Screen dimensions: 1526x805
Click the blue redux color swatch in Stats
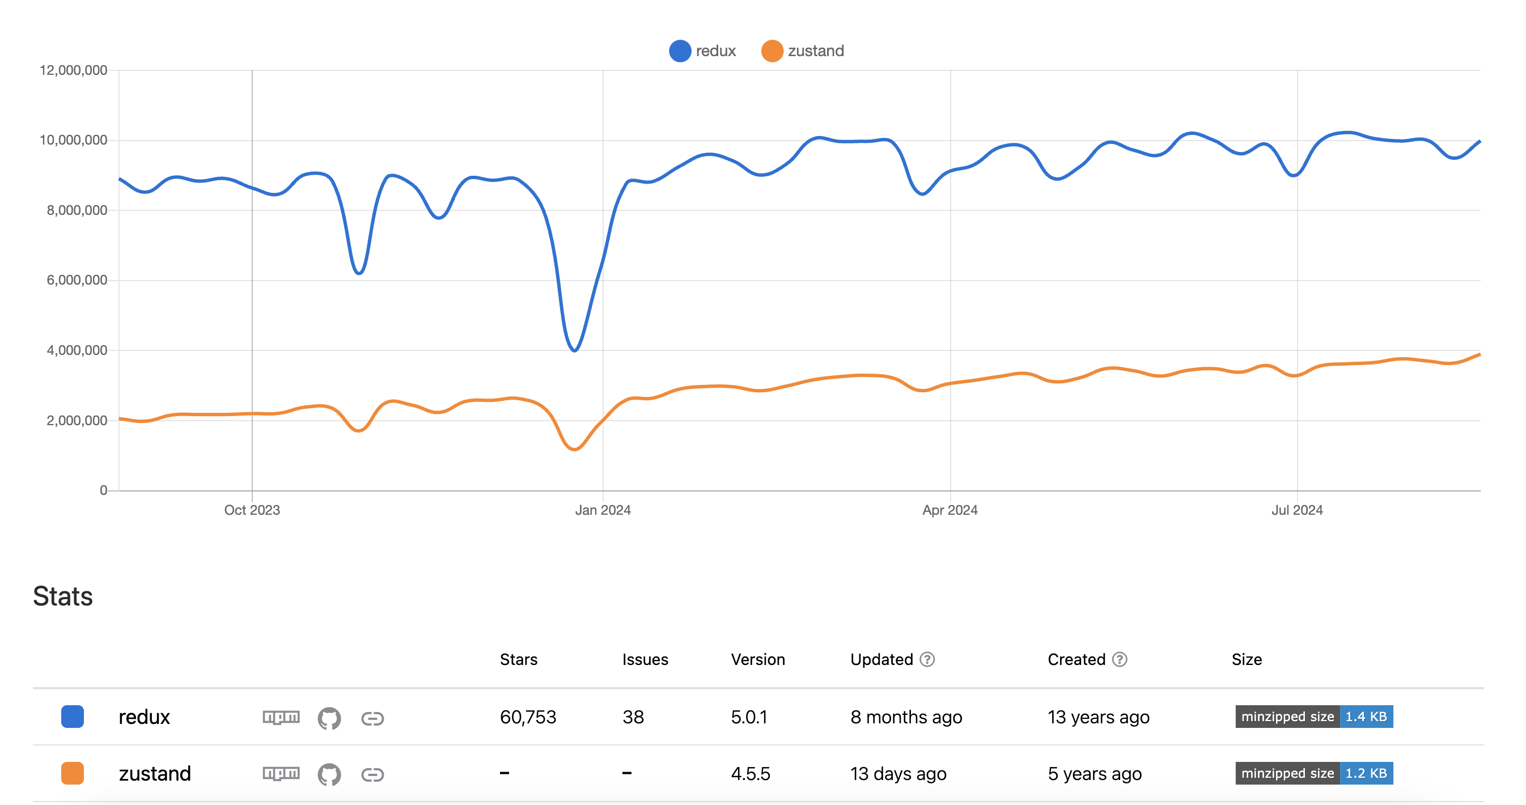(x=72, y=717)
